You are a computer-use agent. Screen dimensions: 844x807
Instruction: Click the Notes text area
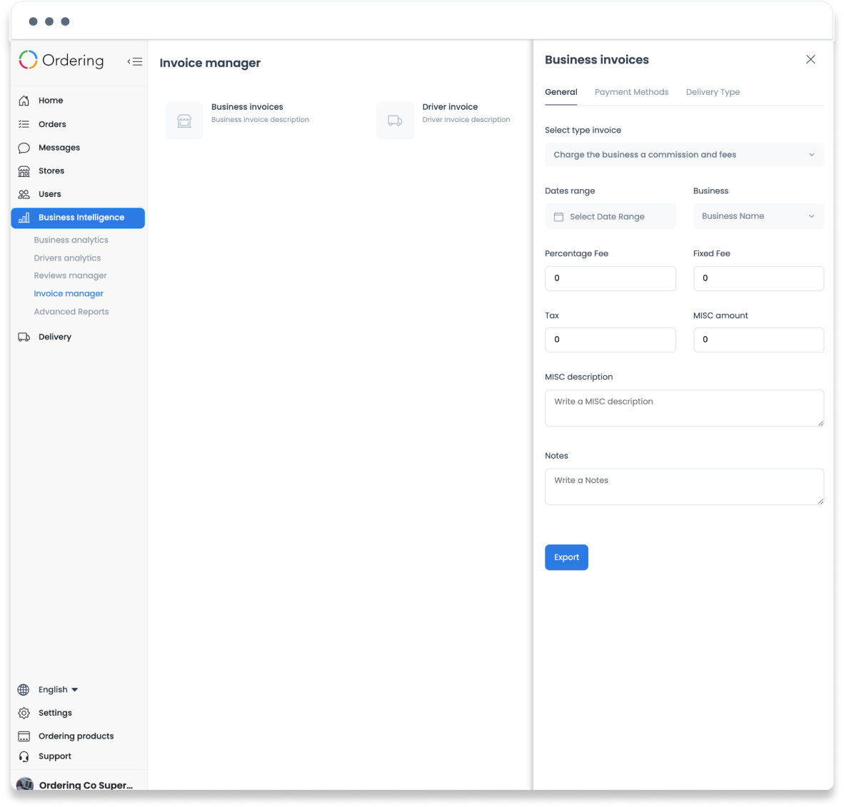684,487
